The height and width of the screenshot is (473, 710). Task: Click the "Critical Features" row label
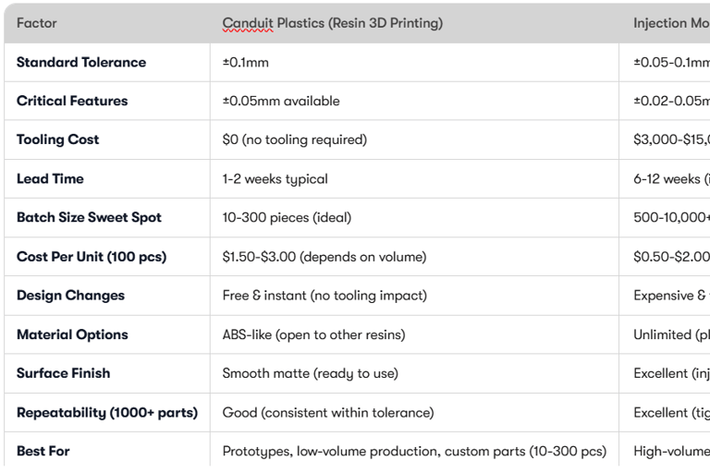pyautogui.click(x=72, y=101)
